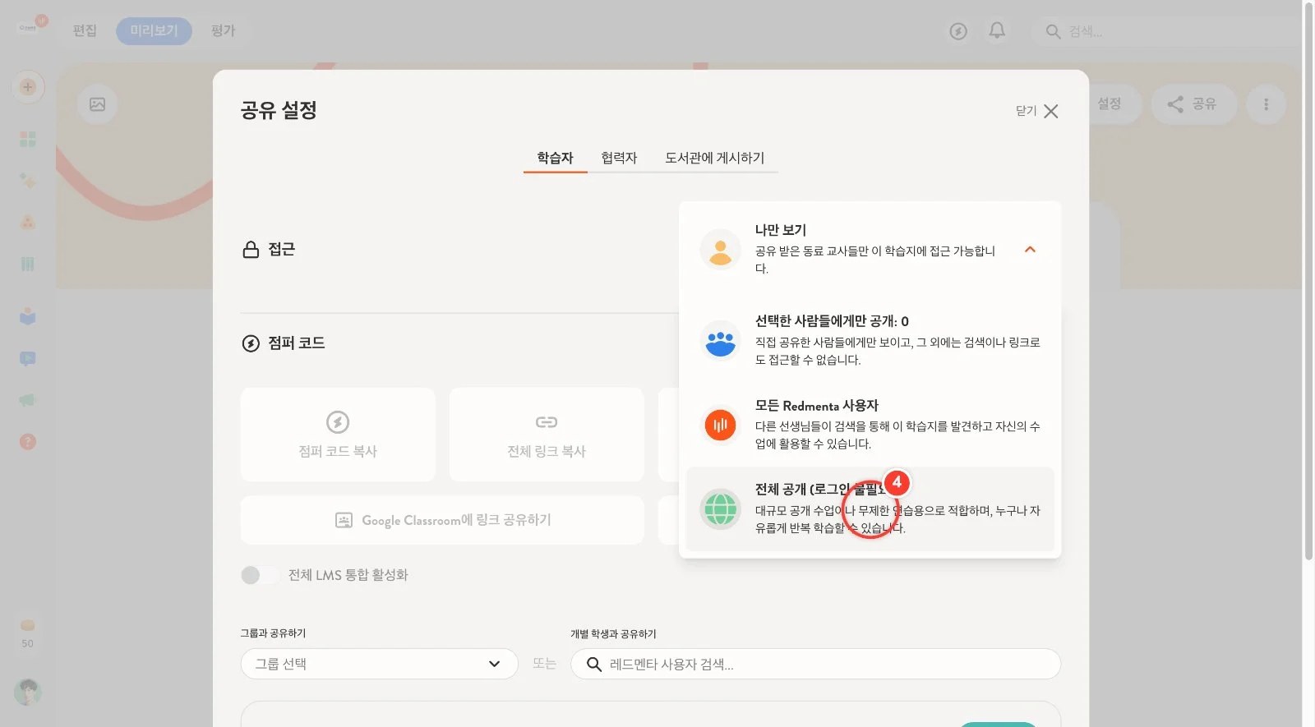
Task: Open the 평가 tab in top bar
Action: pyautogui.click(x=223, y=30)
